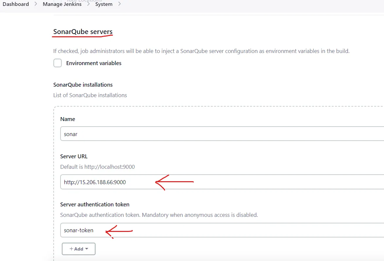
Task: Enable the Environment variables checkbox
Action: point(58,63)
